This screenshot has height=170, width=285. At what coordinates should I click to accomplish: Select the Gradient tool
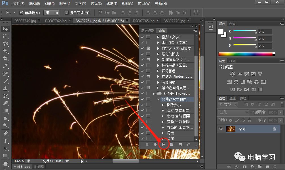[x=5, y=111]
